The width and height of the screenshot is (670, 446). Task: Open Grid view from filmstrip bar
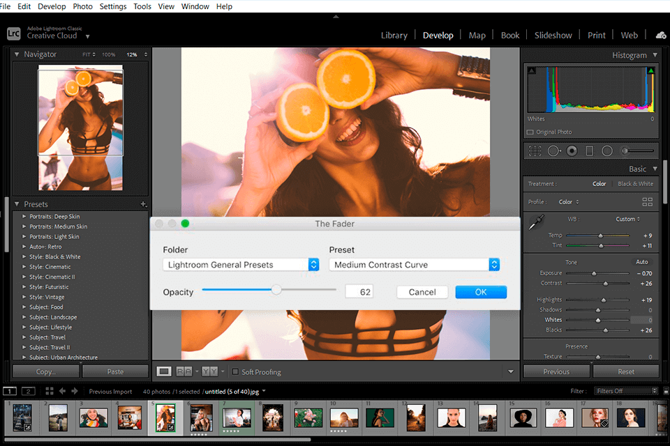point(50,391)
